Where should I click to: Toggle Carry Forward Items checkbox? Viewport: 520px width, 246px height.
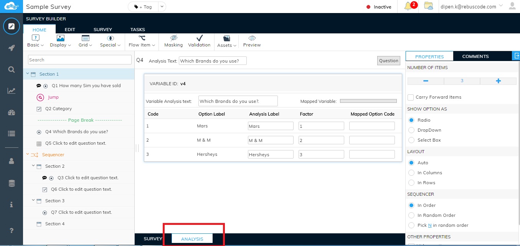(411, 97)
